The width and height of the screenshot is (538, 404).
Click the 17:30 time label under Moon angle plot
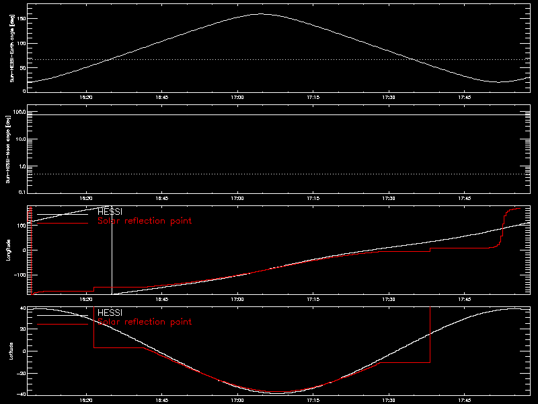click(x=389, y=199)
